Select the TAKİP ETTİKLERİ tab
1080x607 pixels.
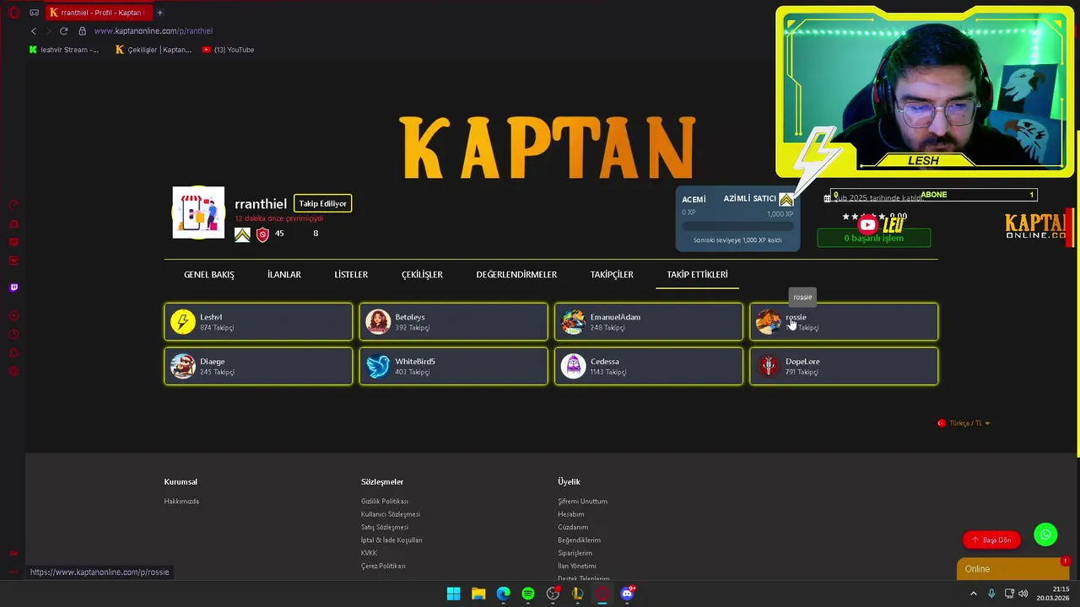click(697, 275)
